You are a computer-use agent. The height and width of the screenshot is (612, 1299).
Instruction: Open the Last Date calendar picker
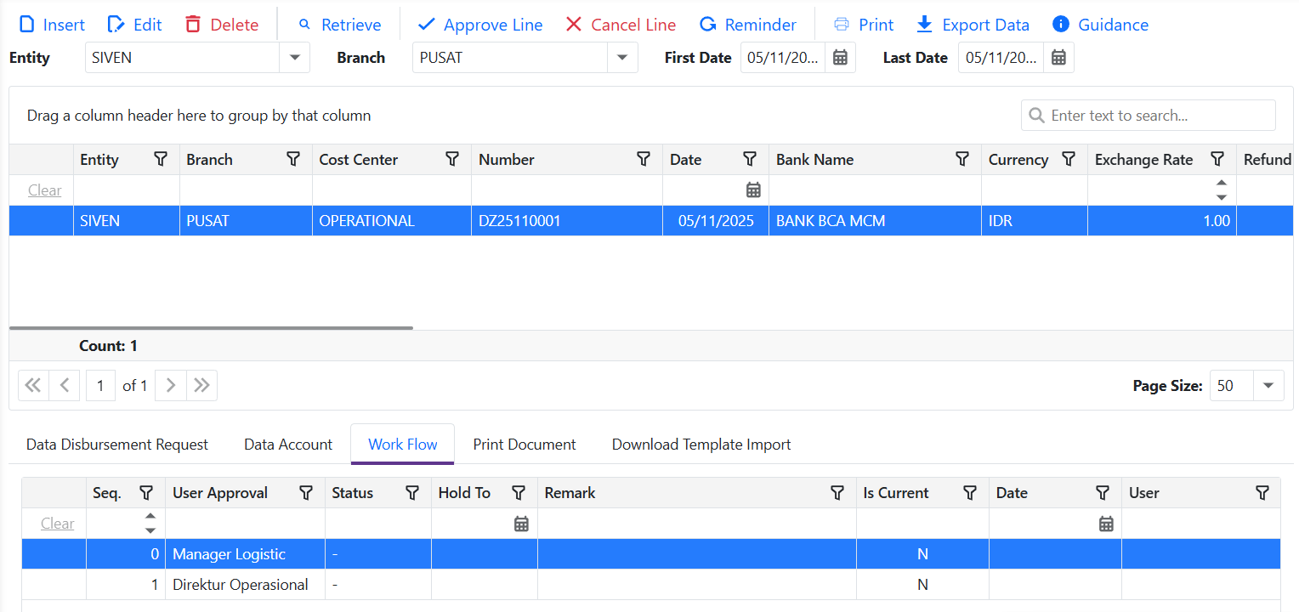pos(1058,58)
